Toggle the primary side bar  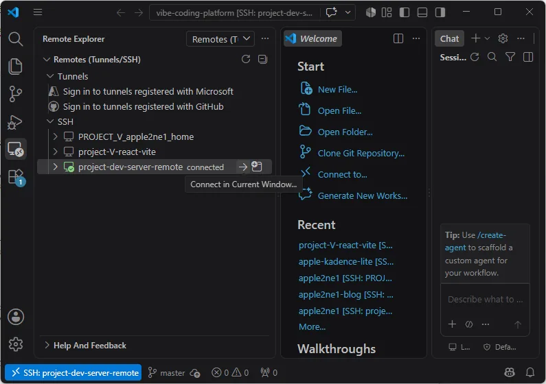405,12
